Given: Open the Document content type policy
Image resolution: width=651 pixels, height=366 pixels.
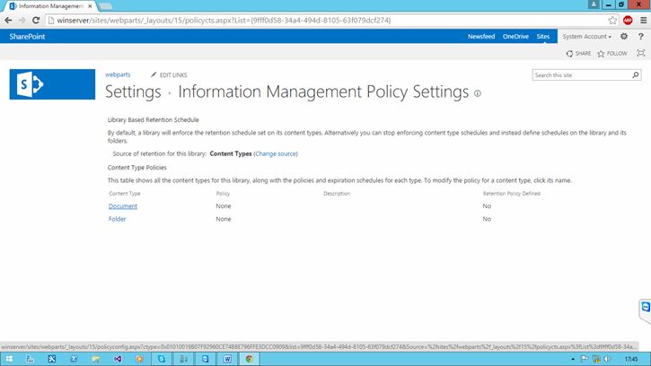Looking at the screenshot, I should coord(123,206).
